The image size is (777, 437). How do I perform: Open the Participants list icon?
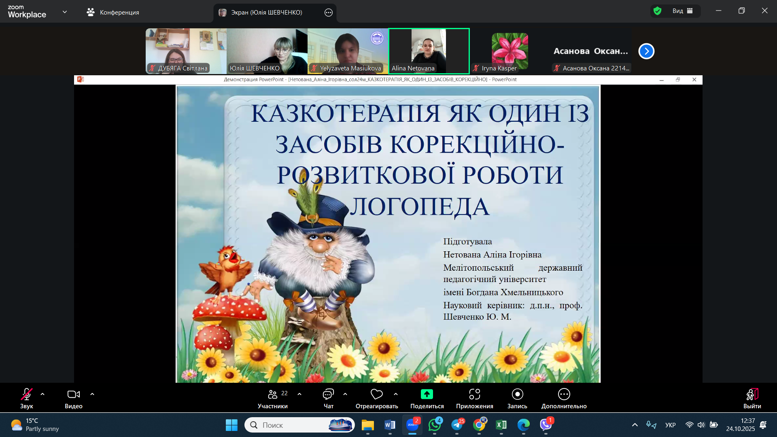[x=273, y=394]
